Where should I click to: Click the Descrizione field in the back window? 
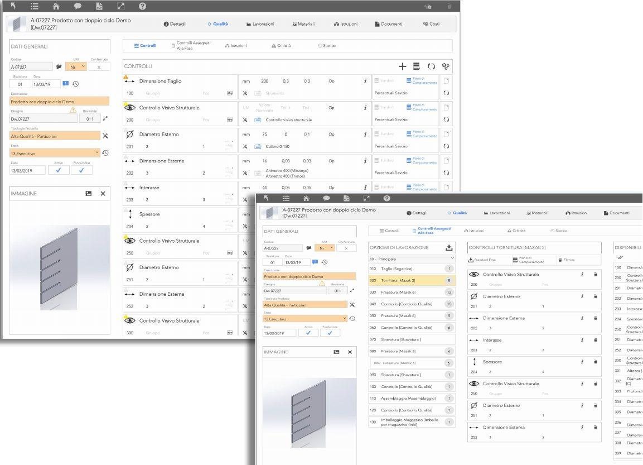pyautogui.click(x=60, y=102)
